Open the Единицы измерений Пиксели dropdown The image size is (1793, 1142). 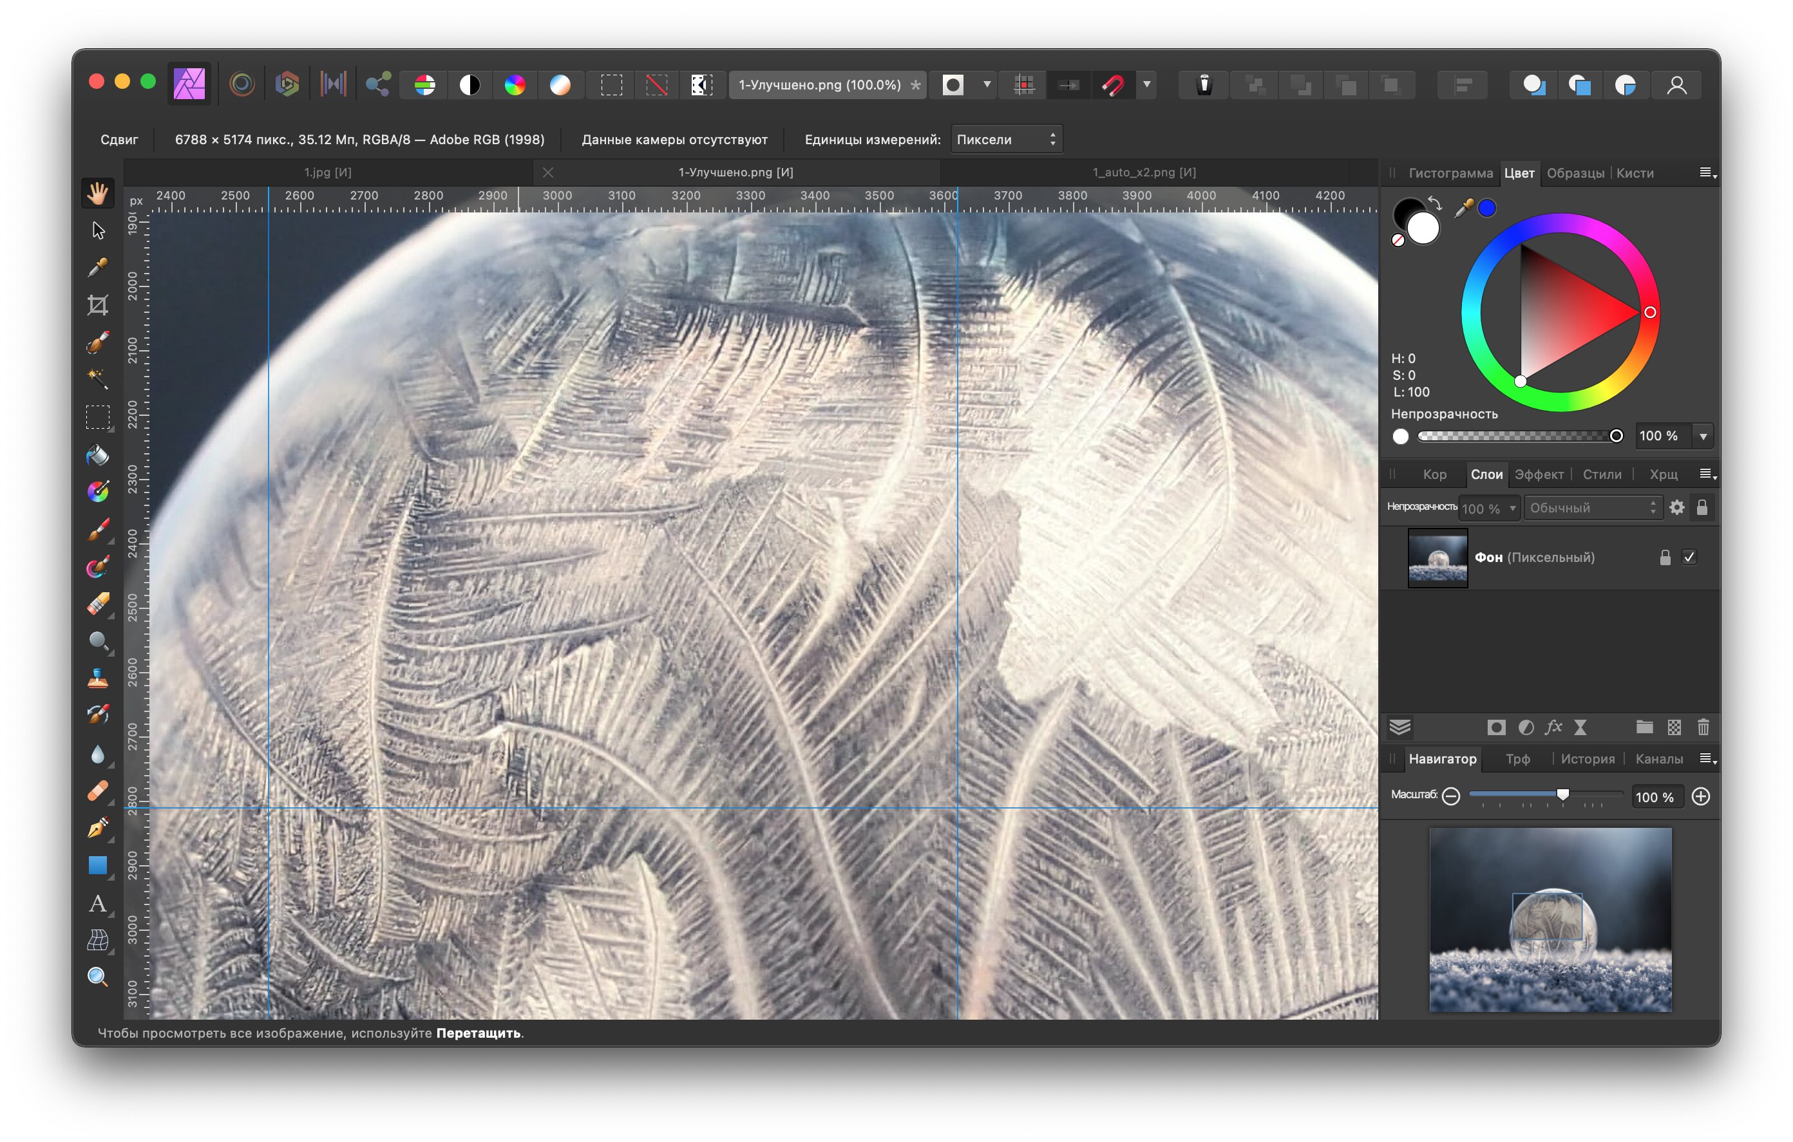pyautogui.click(x=1006, y=139)
